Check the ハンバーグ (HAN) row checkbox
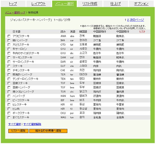 tap(9, 96)
